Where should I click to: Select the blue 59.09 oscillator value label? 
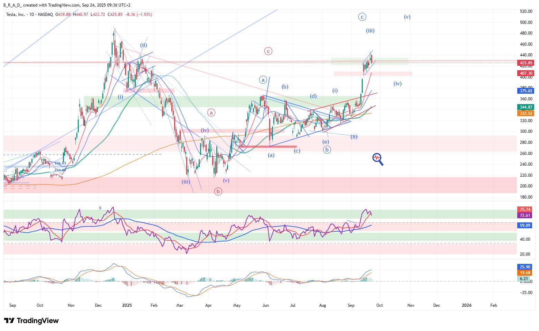tap(525, 226)
